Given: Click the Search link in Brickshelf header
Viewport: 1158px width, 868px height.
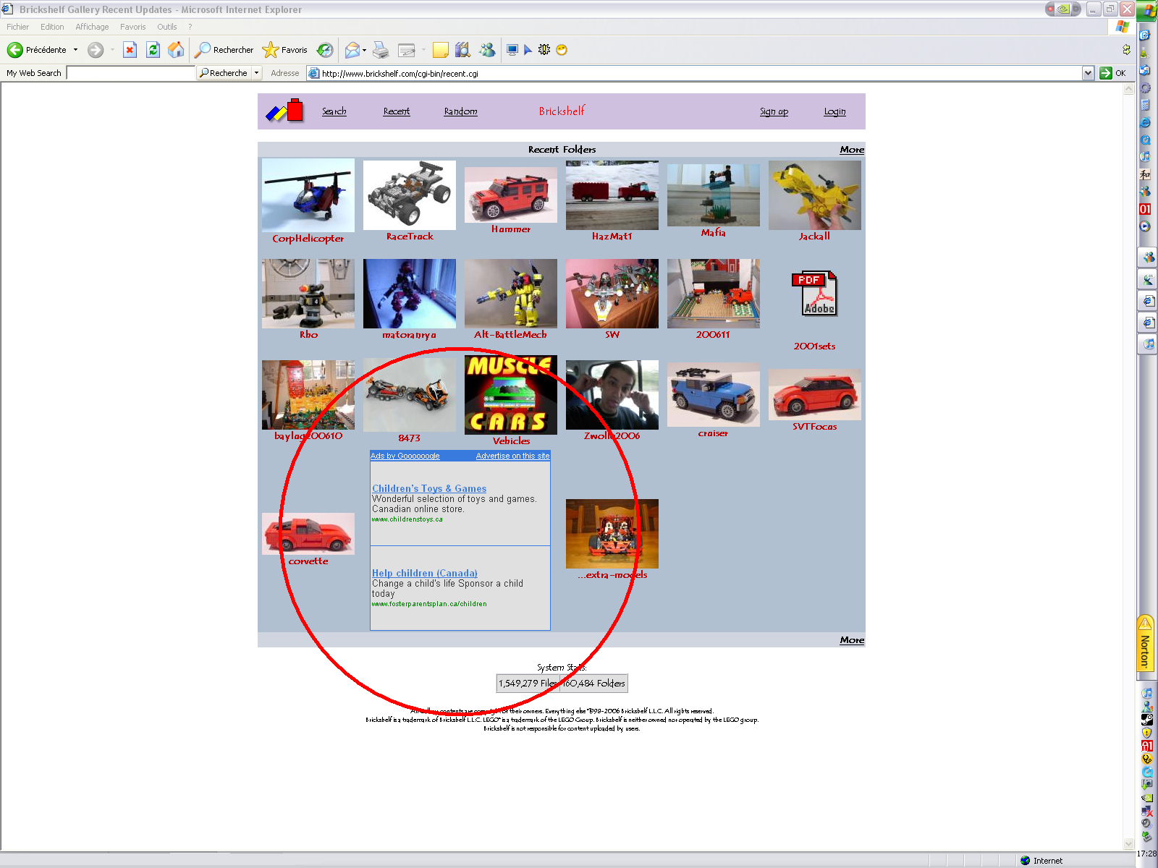Looking at the screenshot, I should (334, 111).
